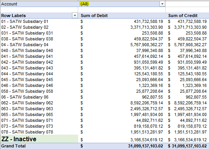Click 078 - SATW Subsidiary 078 label

tap(27, 132)
